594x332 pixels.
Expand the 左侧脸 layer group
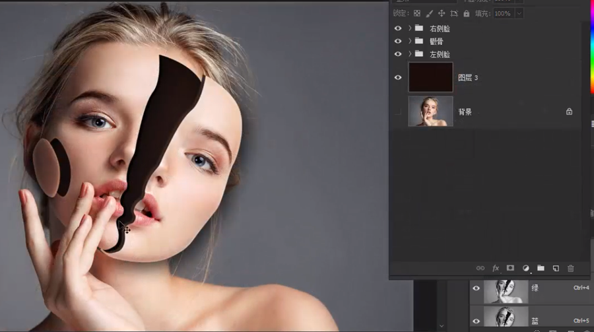coord(410,53)
